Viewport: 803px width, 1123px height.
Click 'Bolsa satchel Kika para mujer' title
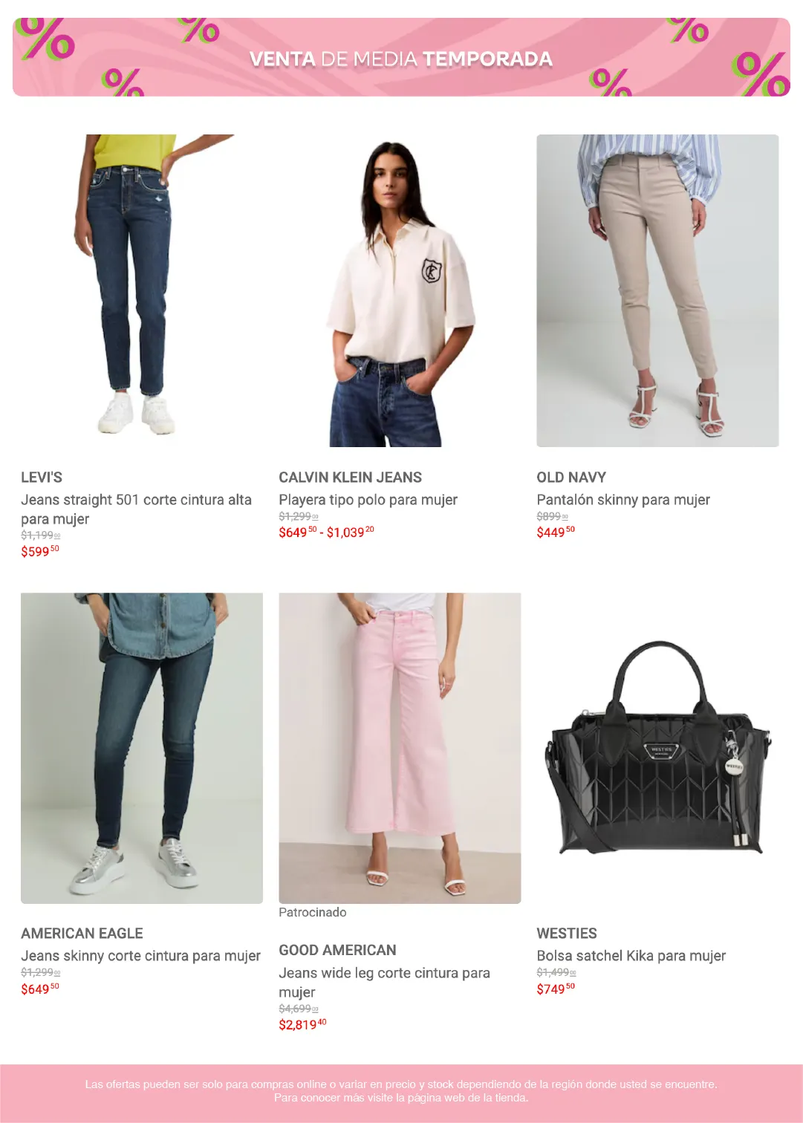(631, 956)
